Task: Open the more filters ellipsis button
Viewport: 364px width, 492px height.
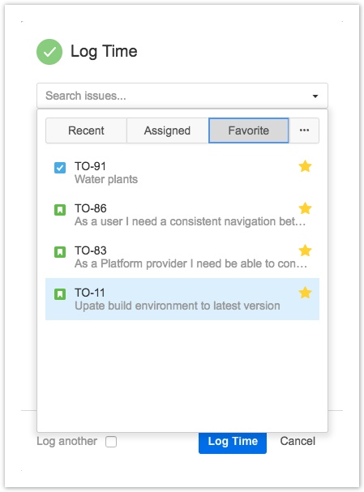Action: (x=304, y=130)
